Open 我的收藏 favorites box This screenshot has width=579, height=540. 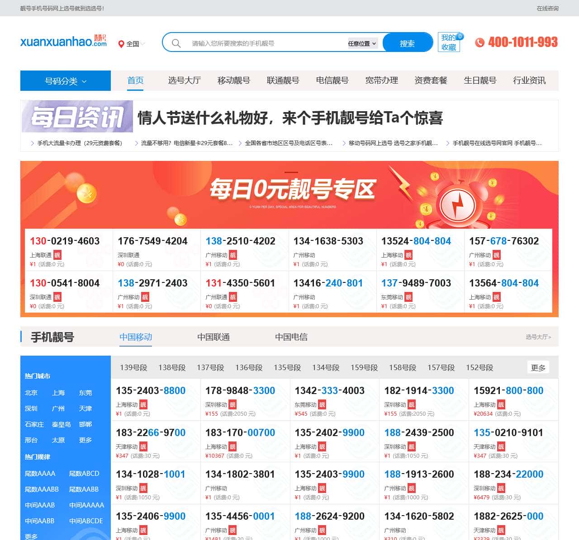[x=449, y=42]
